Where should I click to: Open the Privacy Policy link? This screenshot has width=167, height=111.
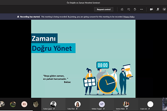129,17
